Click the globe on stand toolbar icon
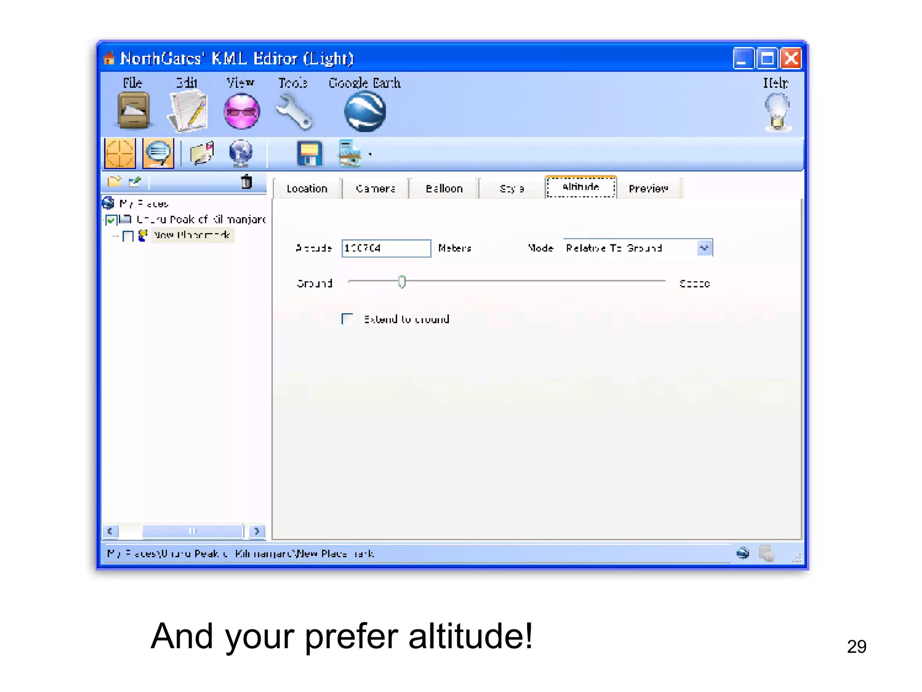This screenshot has width=922, height=692. [x=241, y=153]
